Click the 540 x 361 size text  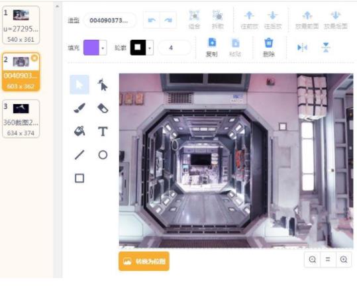[x=21, y=39]
